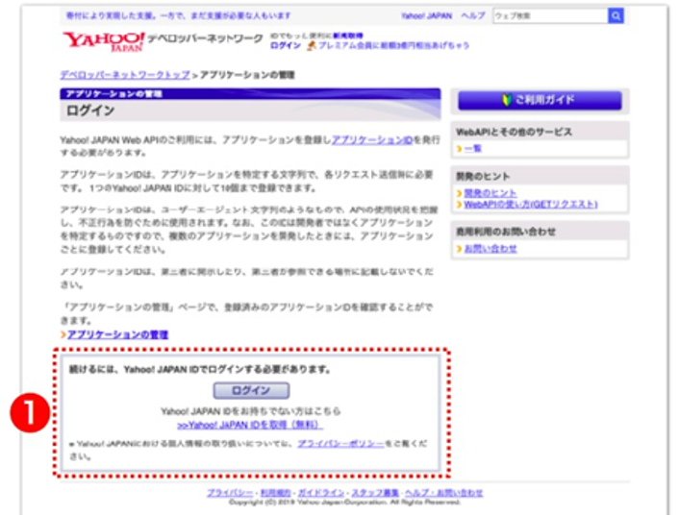
Task: Click the premium member promo icon
Action: (x=312, y=45)
